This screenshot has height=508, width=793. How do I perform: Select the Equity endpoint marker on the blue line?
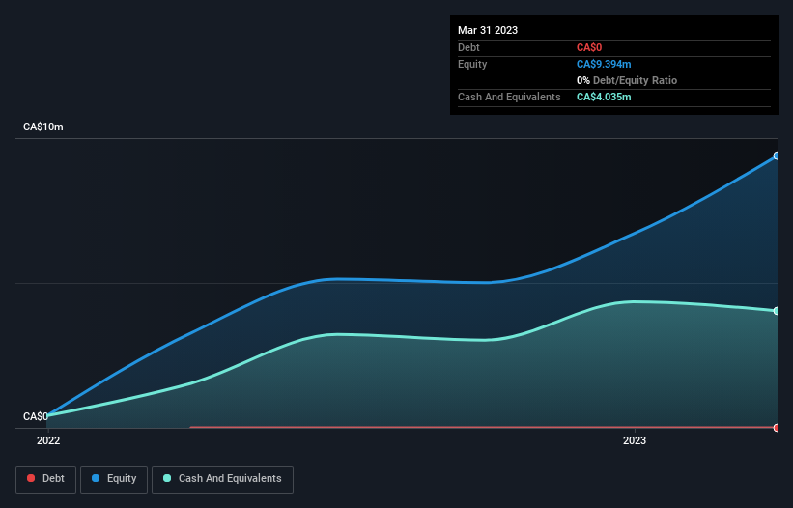[777, 155]
